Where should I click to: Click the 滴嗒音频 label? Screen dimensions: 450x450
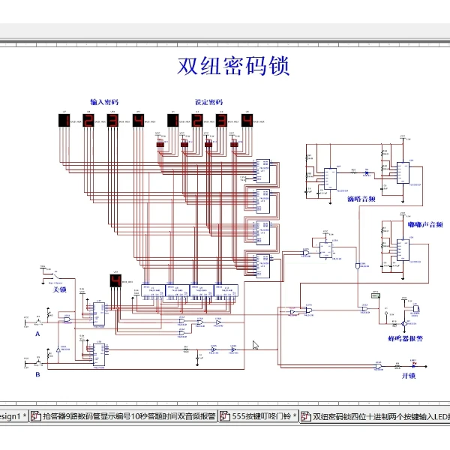(x=361, y=199)
